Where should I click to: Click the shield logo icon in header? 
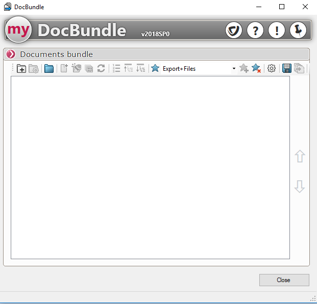click(234, 31)
